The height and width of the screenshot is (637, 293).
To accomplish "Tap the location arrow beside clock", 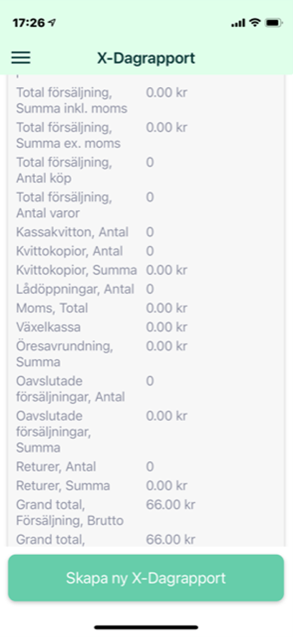I will (x=51, y=23).
